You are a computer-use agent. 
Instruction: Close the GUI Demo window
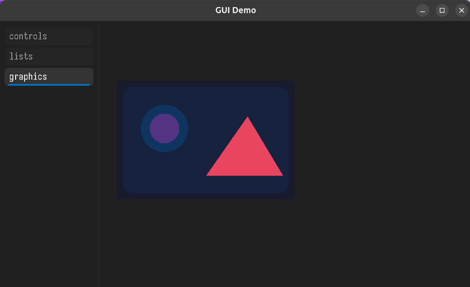(461, 10)
